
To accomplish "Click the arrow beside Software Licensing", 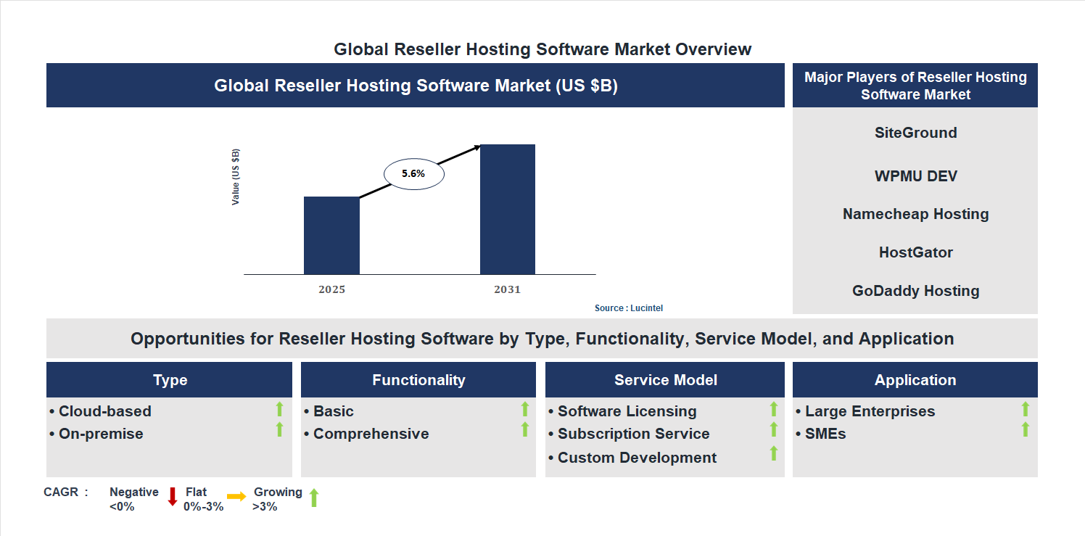I will coord(772,410).
